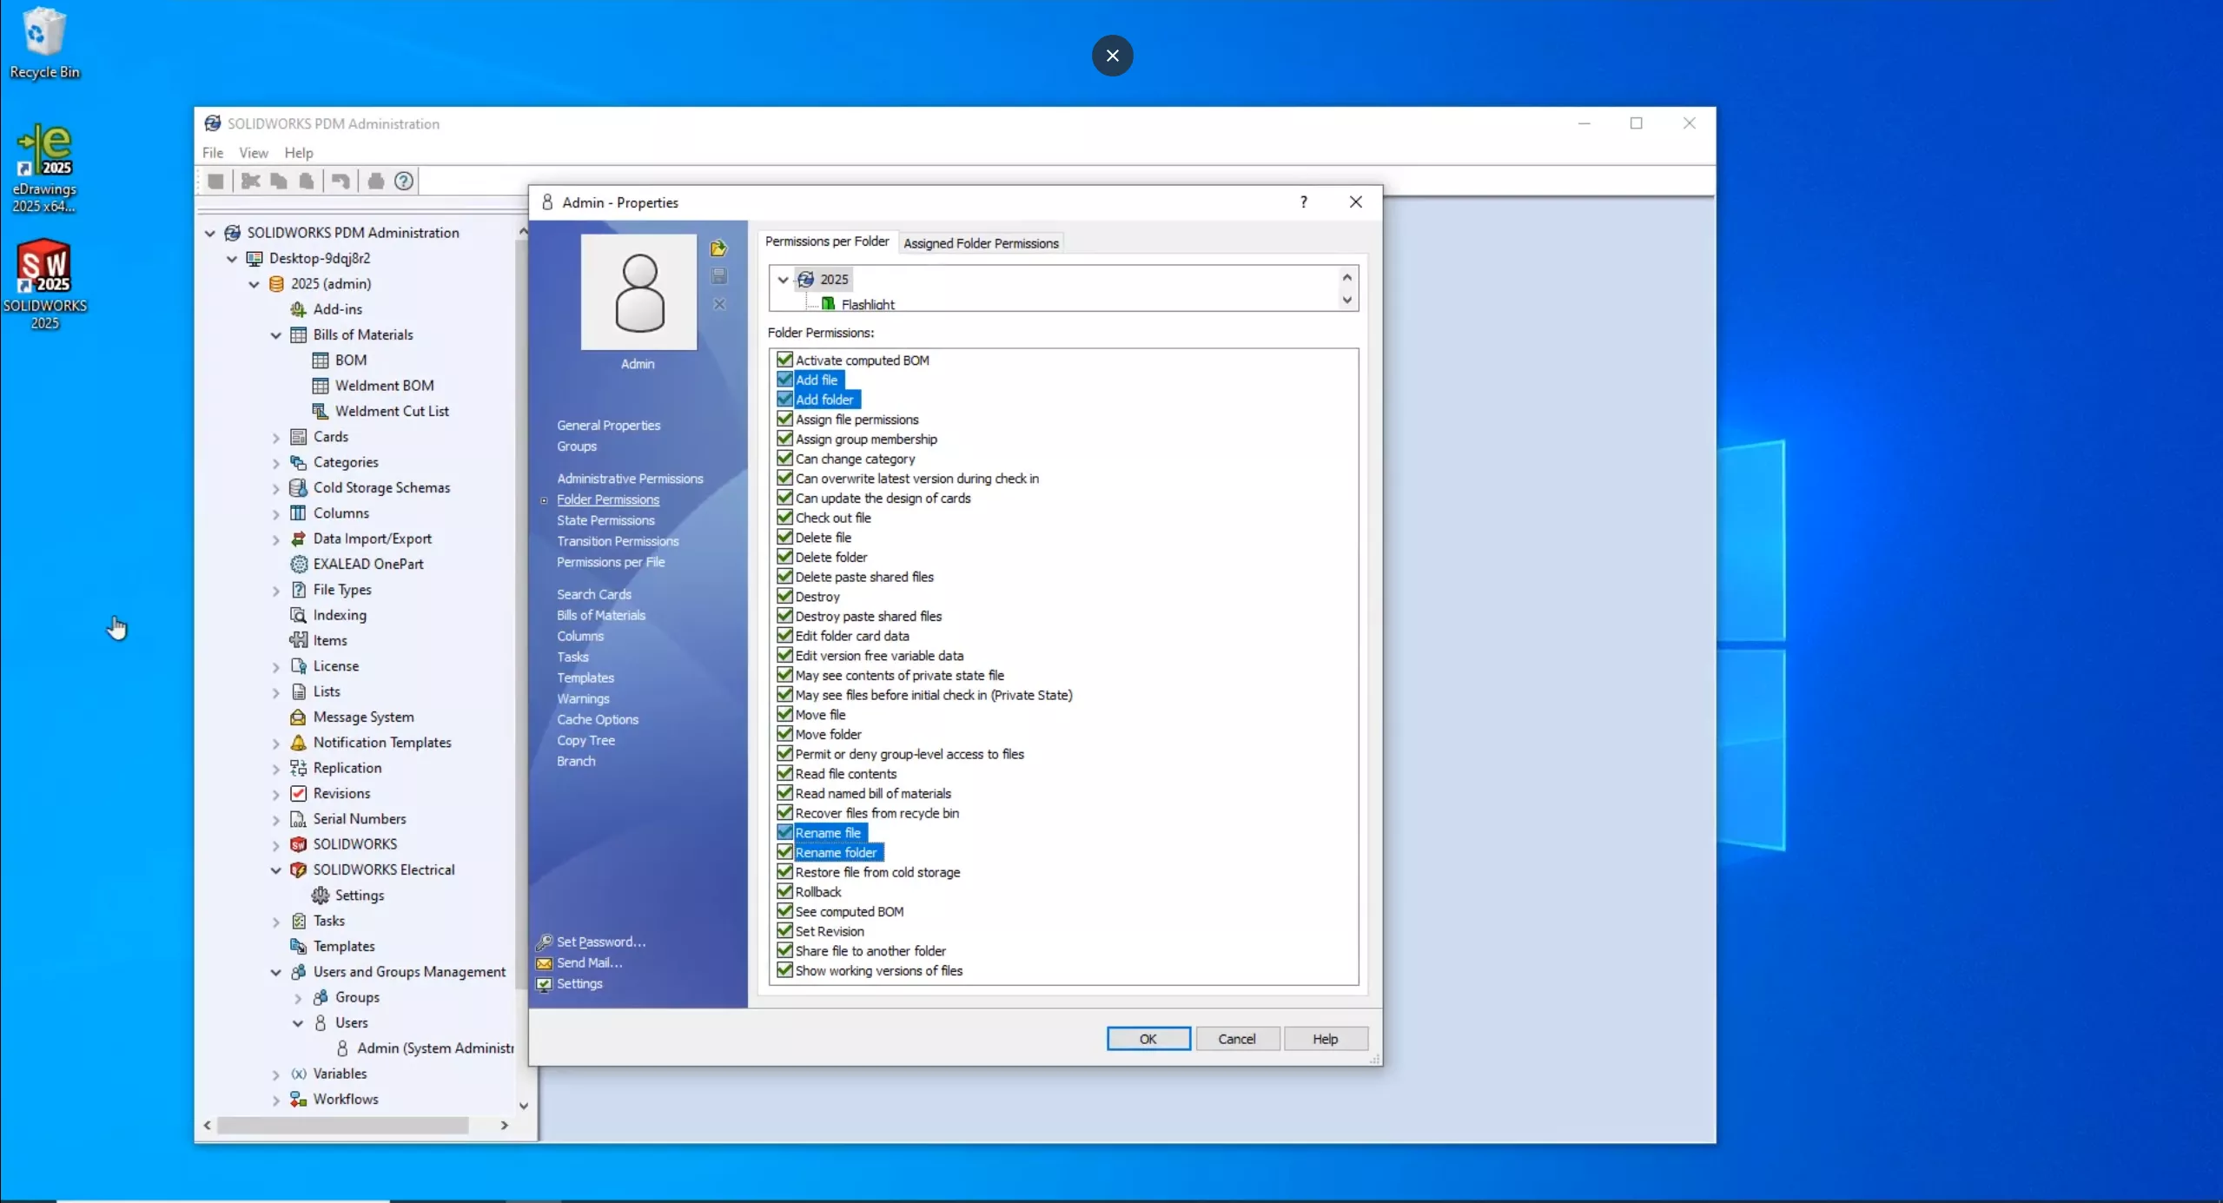Image resolution: width=2223 pixels, height=1203 pixels.
Task: Toggle the Add file permission checkbox
Action: point(784,380)
